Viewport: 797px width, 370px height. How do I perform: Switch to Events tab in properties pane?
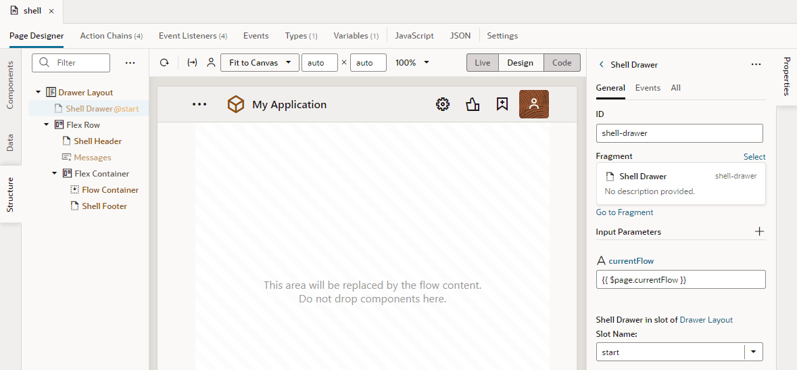648,88
